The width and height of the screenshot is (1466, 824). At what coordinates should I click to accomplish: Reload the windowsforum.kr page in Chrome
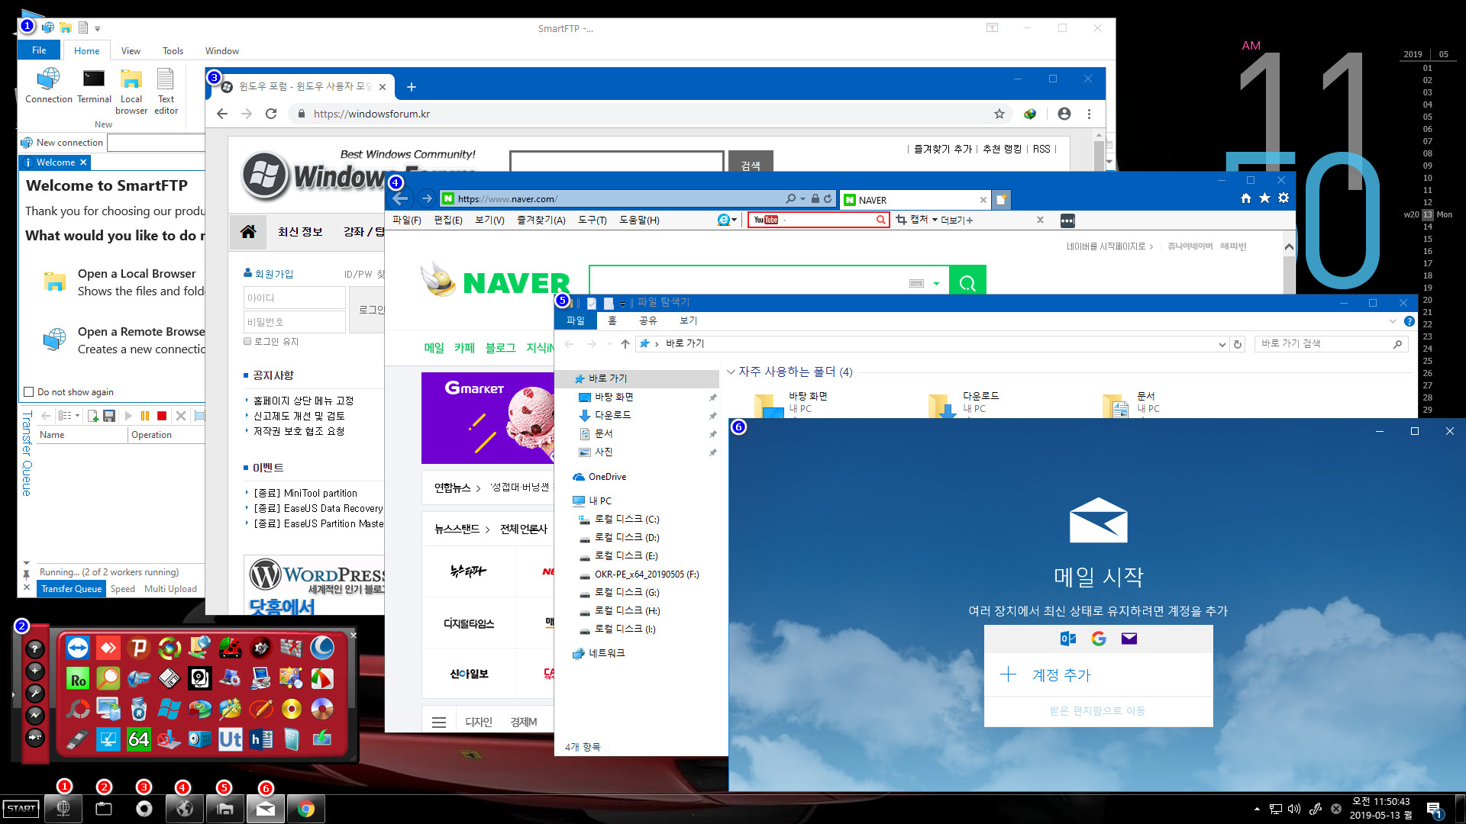[270, 114]
